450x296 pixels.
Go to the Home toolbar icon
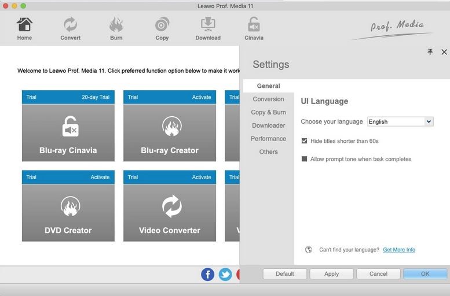point(24,29)
